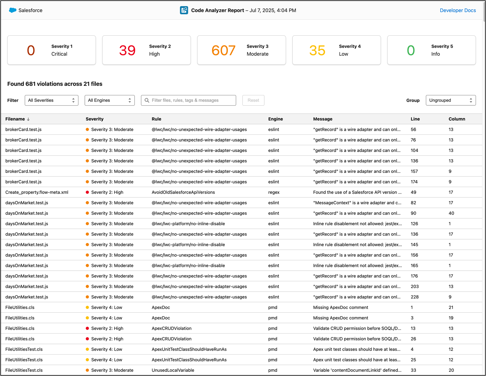Image resolution: width=486 pixels, height=376 pixels.
Task: Sort by the Column column header
Action: (457, 119)
